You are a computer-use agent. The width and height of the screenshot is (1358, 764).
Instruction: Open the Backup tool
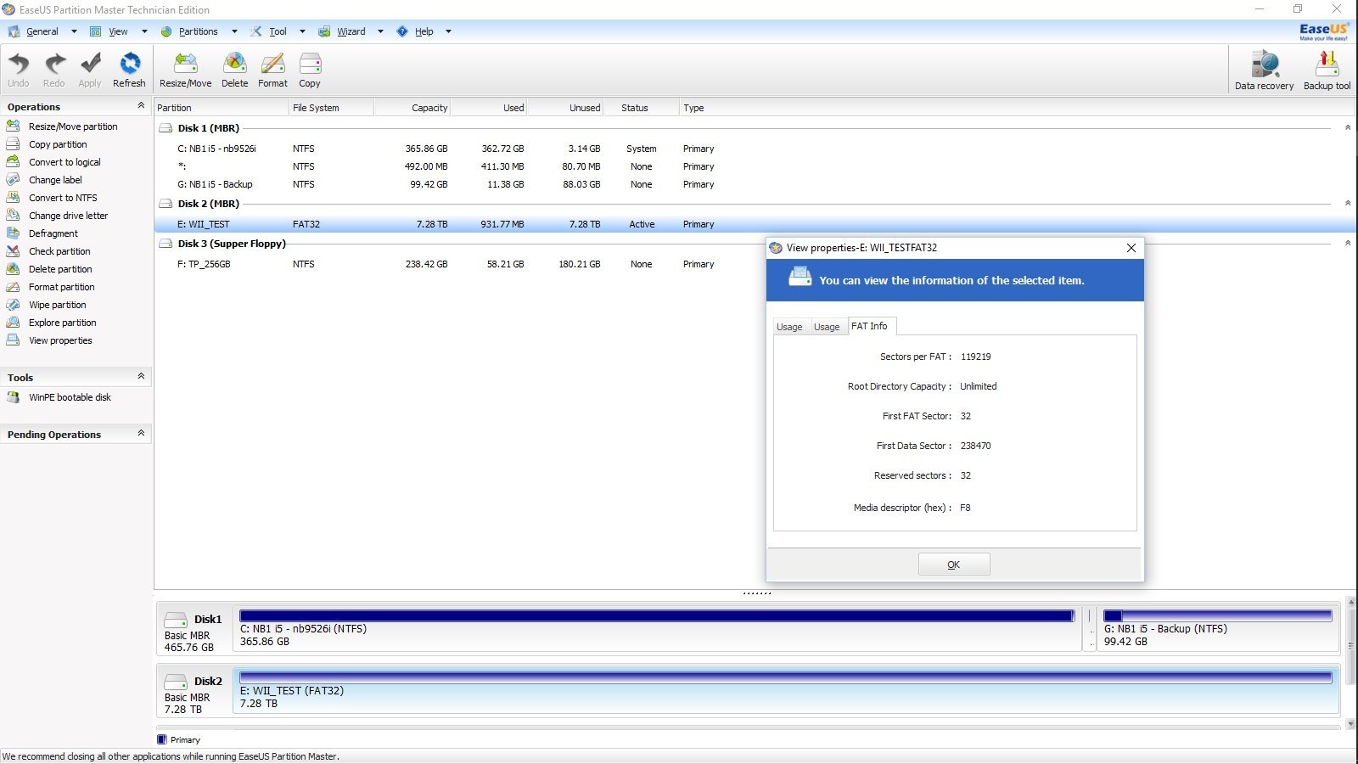(x=1327, y=65)
